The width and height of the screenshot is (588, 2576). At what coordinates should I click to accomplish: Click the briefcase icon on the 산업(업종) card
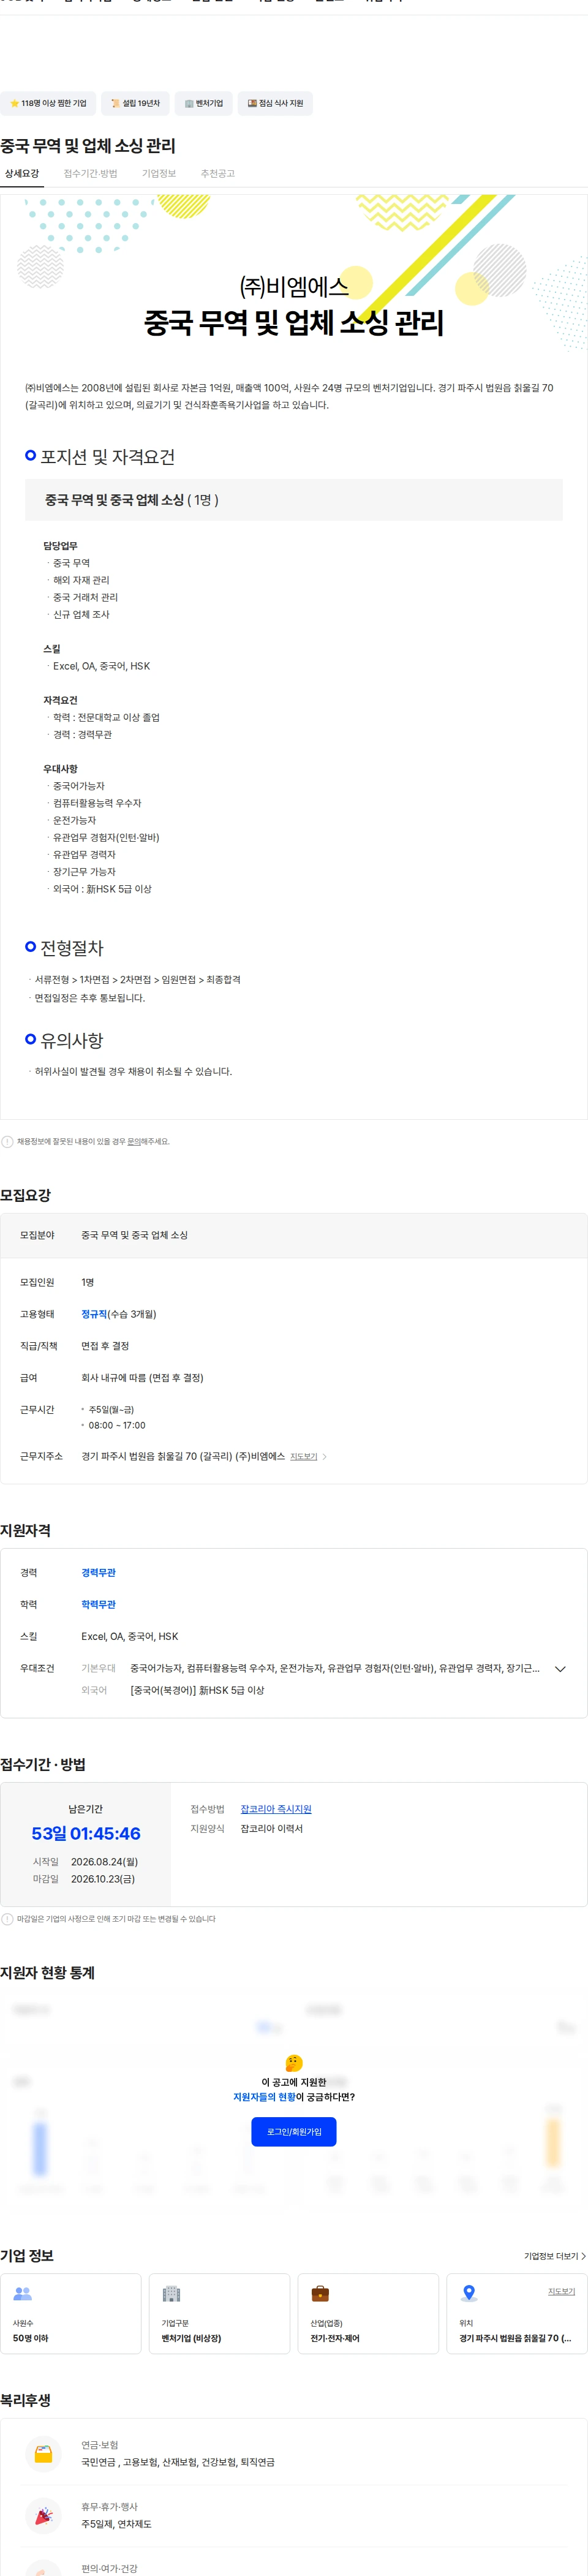320,2293
